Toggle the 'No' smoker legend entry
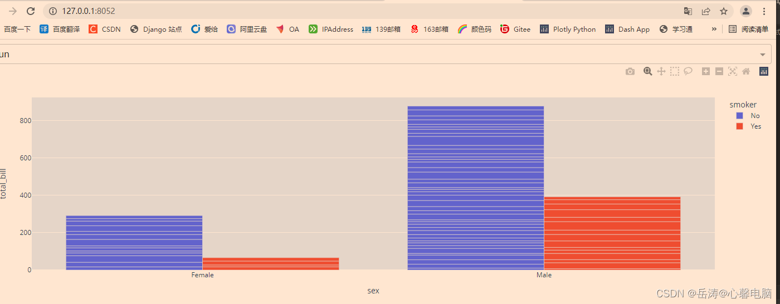 748,115
